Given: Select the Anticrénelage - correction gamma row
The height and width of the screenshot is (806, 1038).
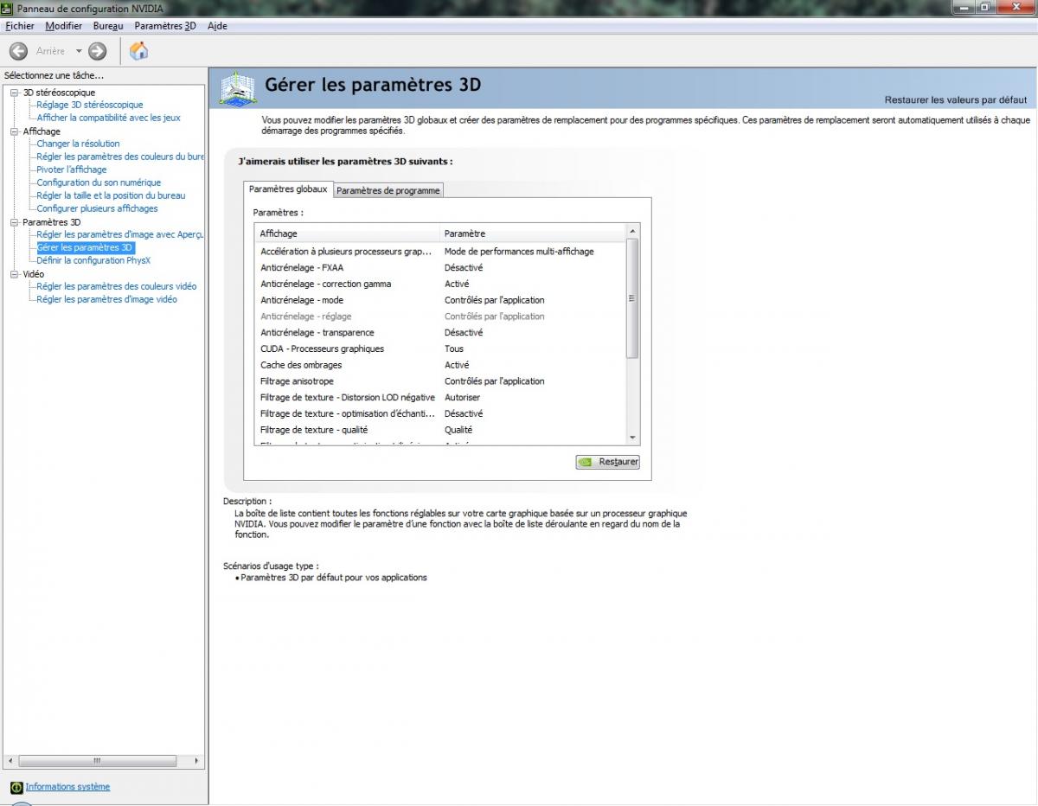Looking at the screenshot, I should pyautogui.click(x=440, y=284).
